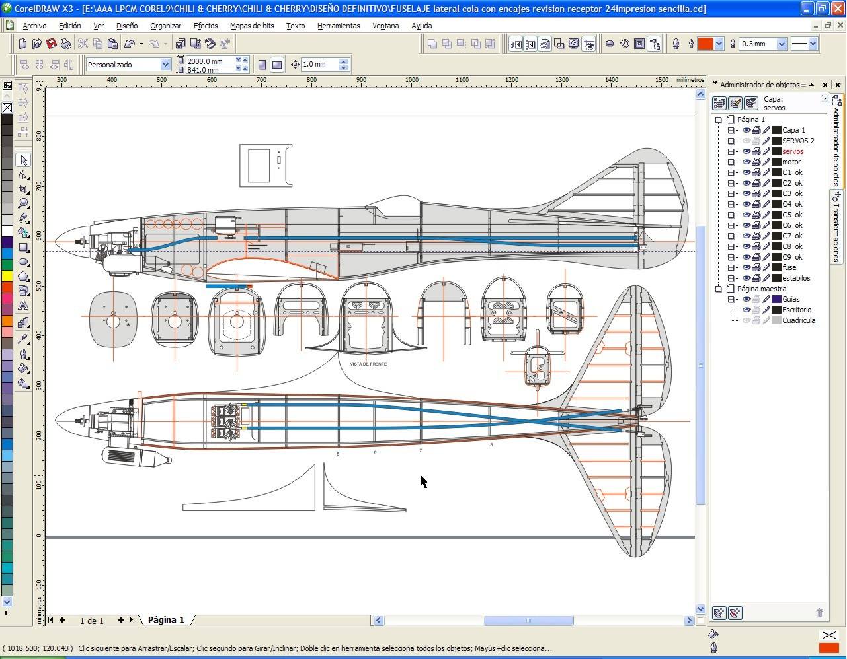
Task: Pick the Ellipse tool
Action: pos(24,262)
